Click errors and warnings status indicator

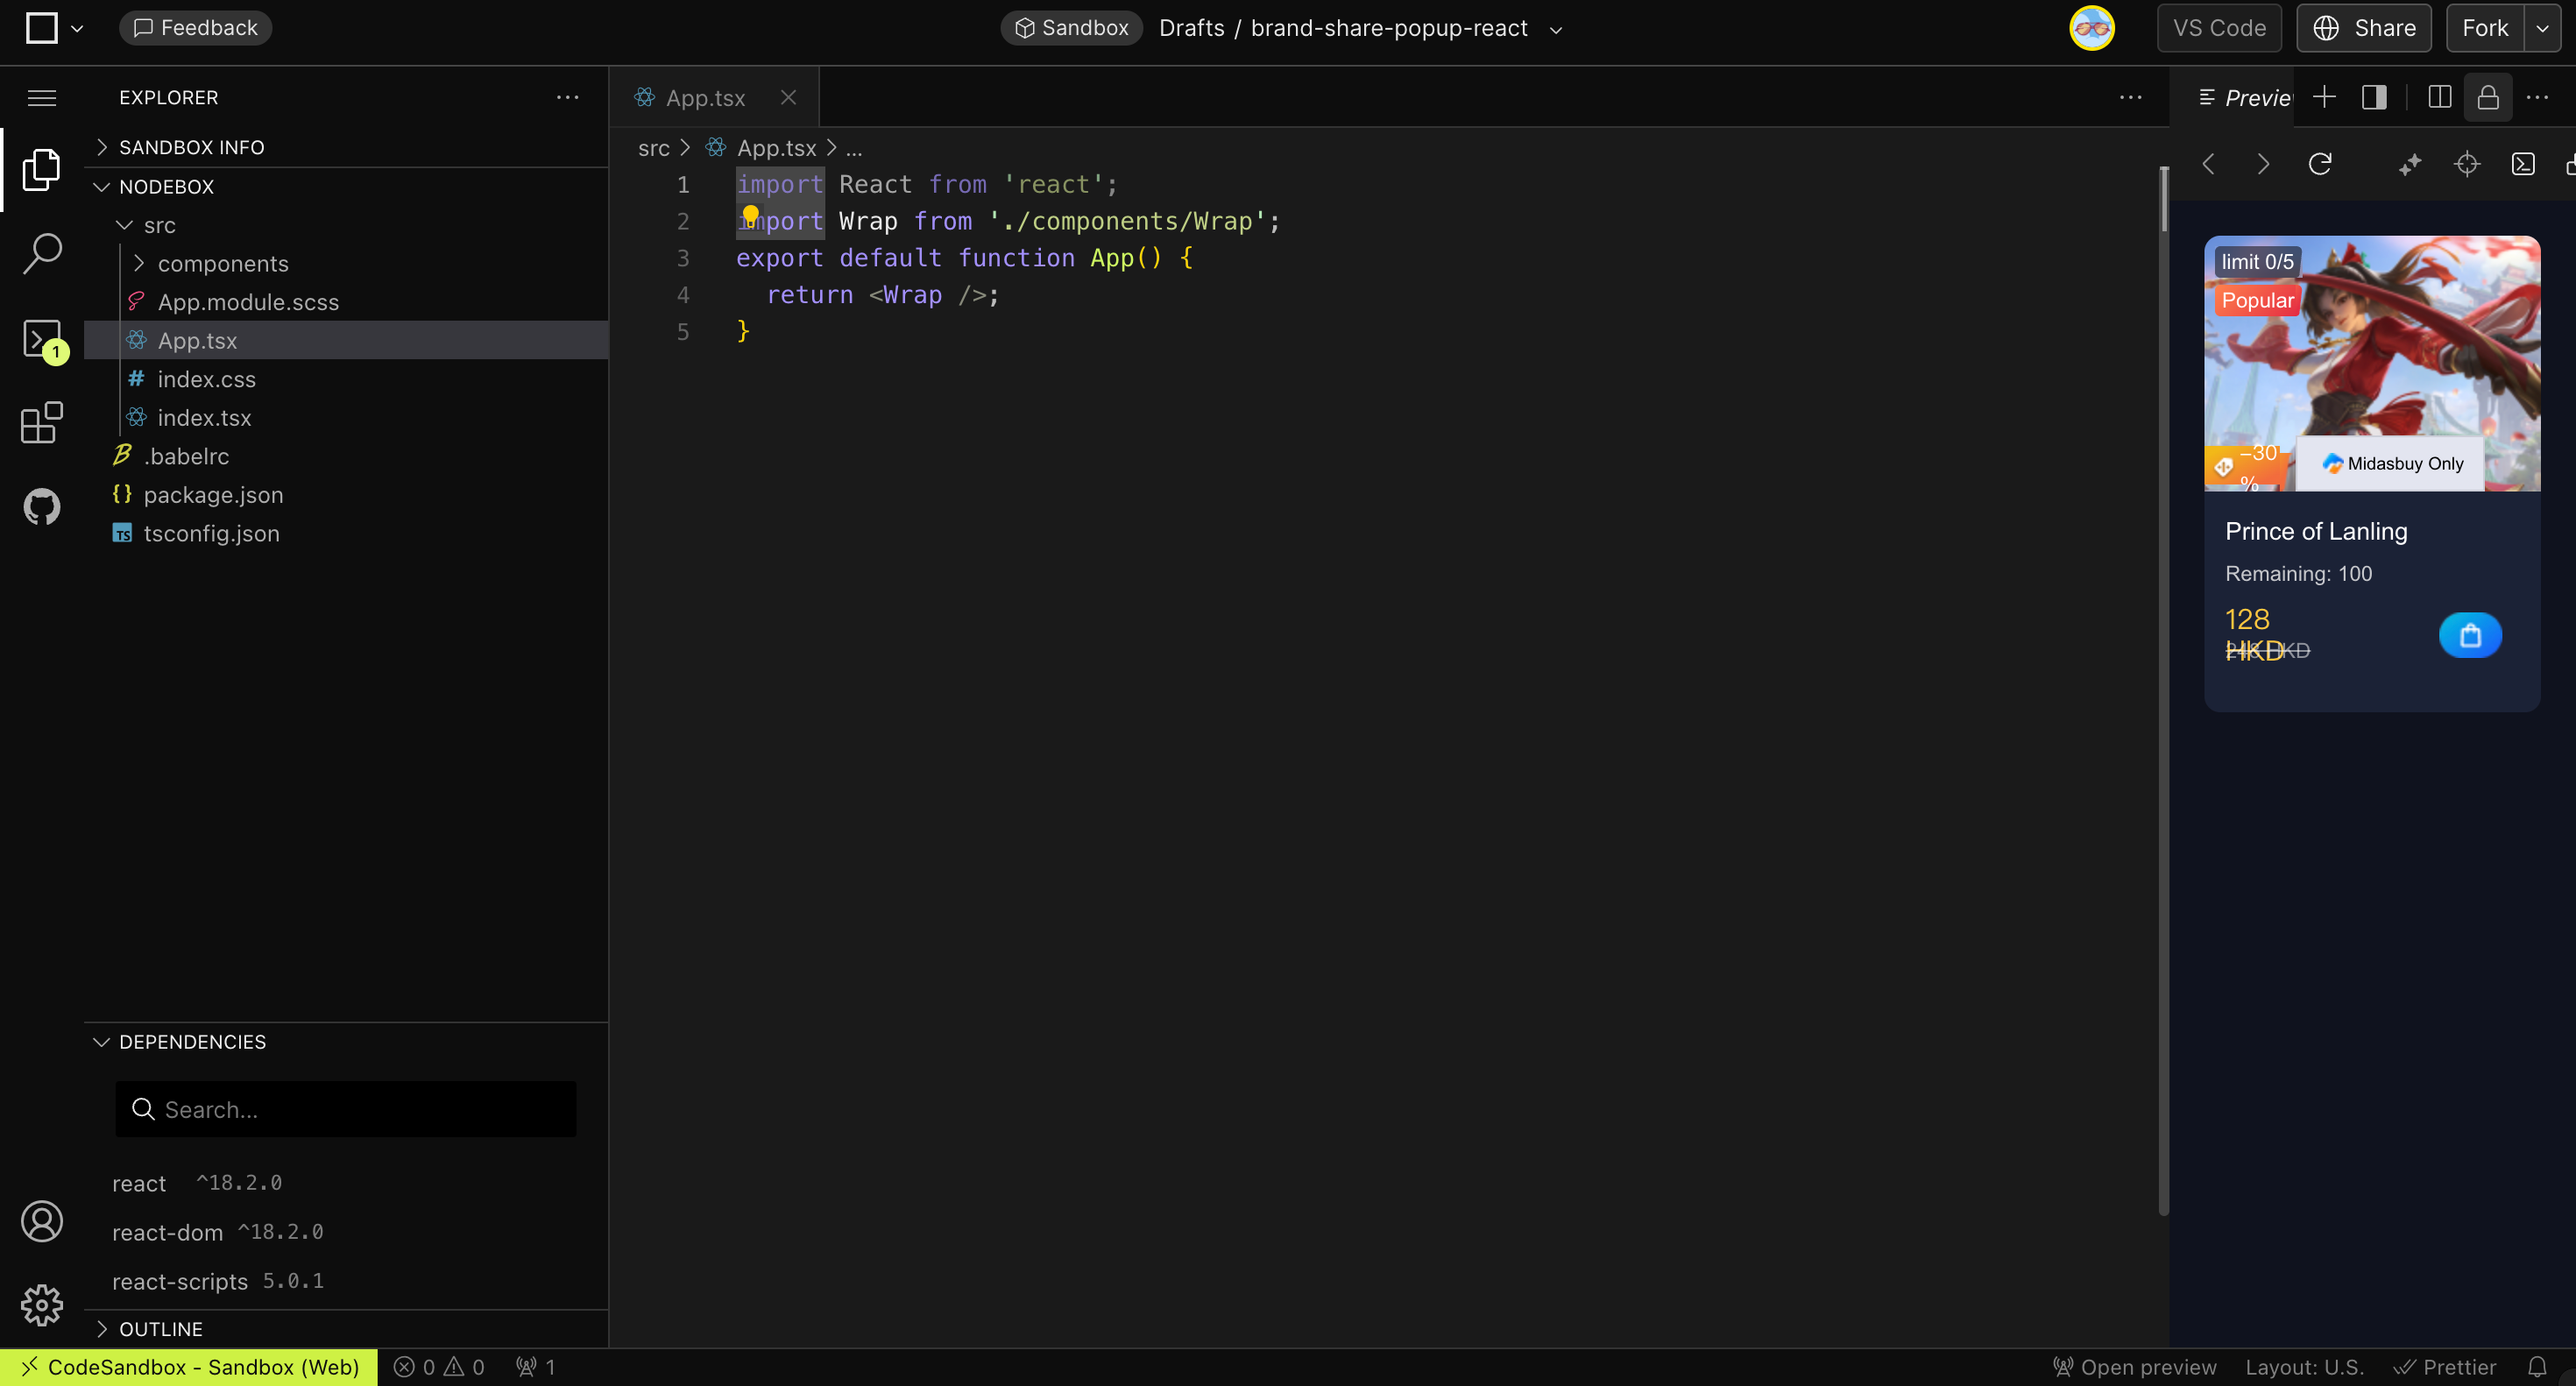click(439, 1367)
